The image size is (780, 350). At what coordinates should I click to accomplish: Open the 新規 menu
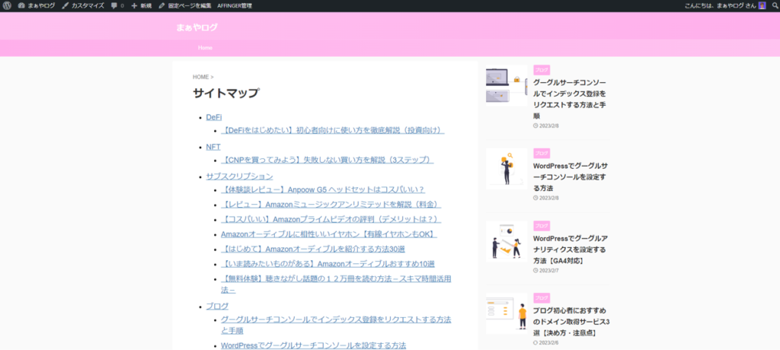142,6
